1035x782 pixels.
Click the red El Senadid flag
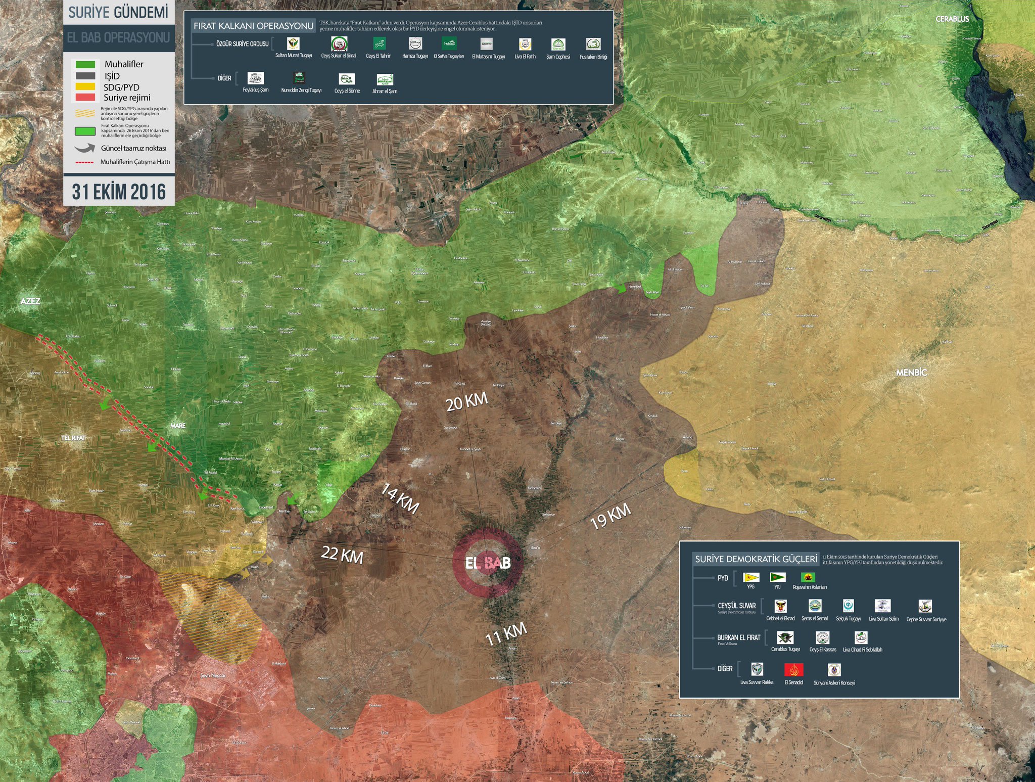pos(793,670)
